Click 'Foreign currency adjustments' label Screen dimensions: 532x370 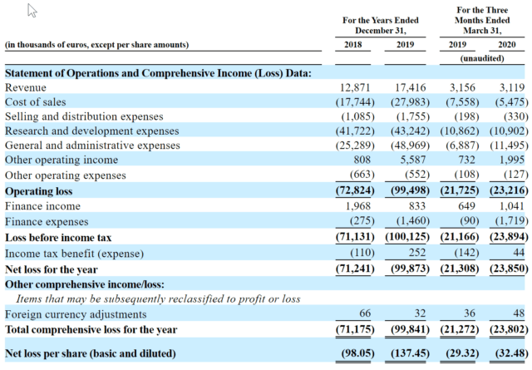coord(76,314)
